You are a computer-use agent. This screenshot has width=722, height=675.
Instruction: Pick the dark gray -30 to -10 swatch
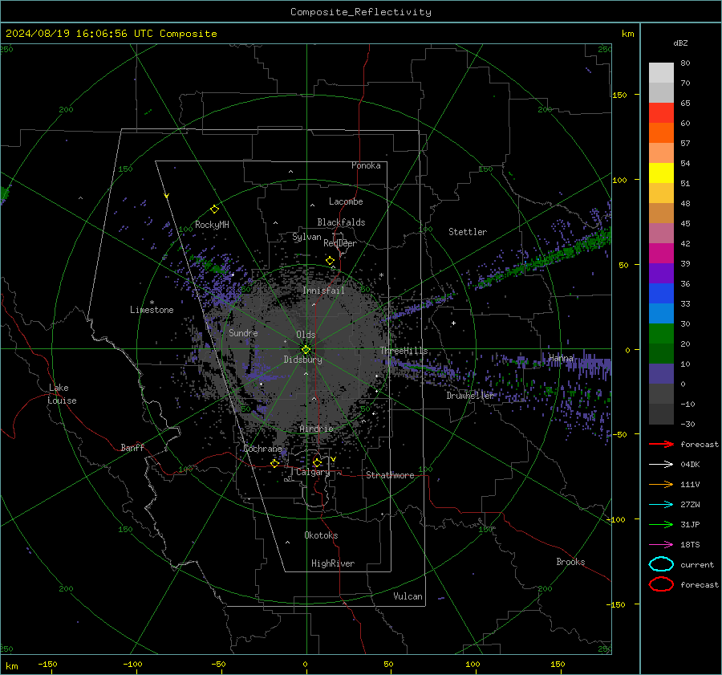pyautogui.click(x=661, y=414)
